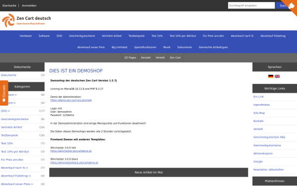
Task: Focus the Suchbegriff eingeben search field
Action: click(251, 5)
